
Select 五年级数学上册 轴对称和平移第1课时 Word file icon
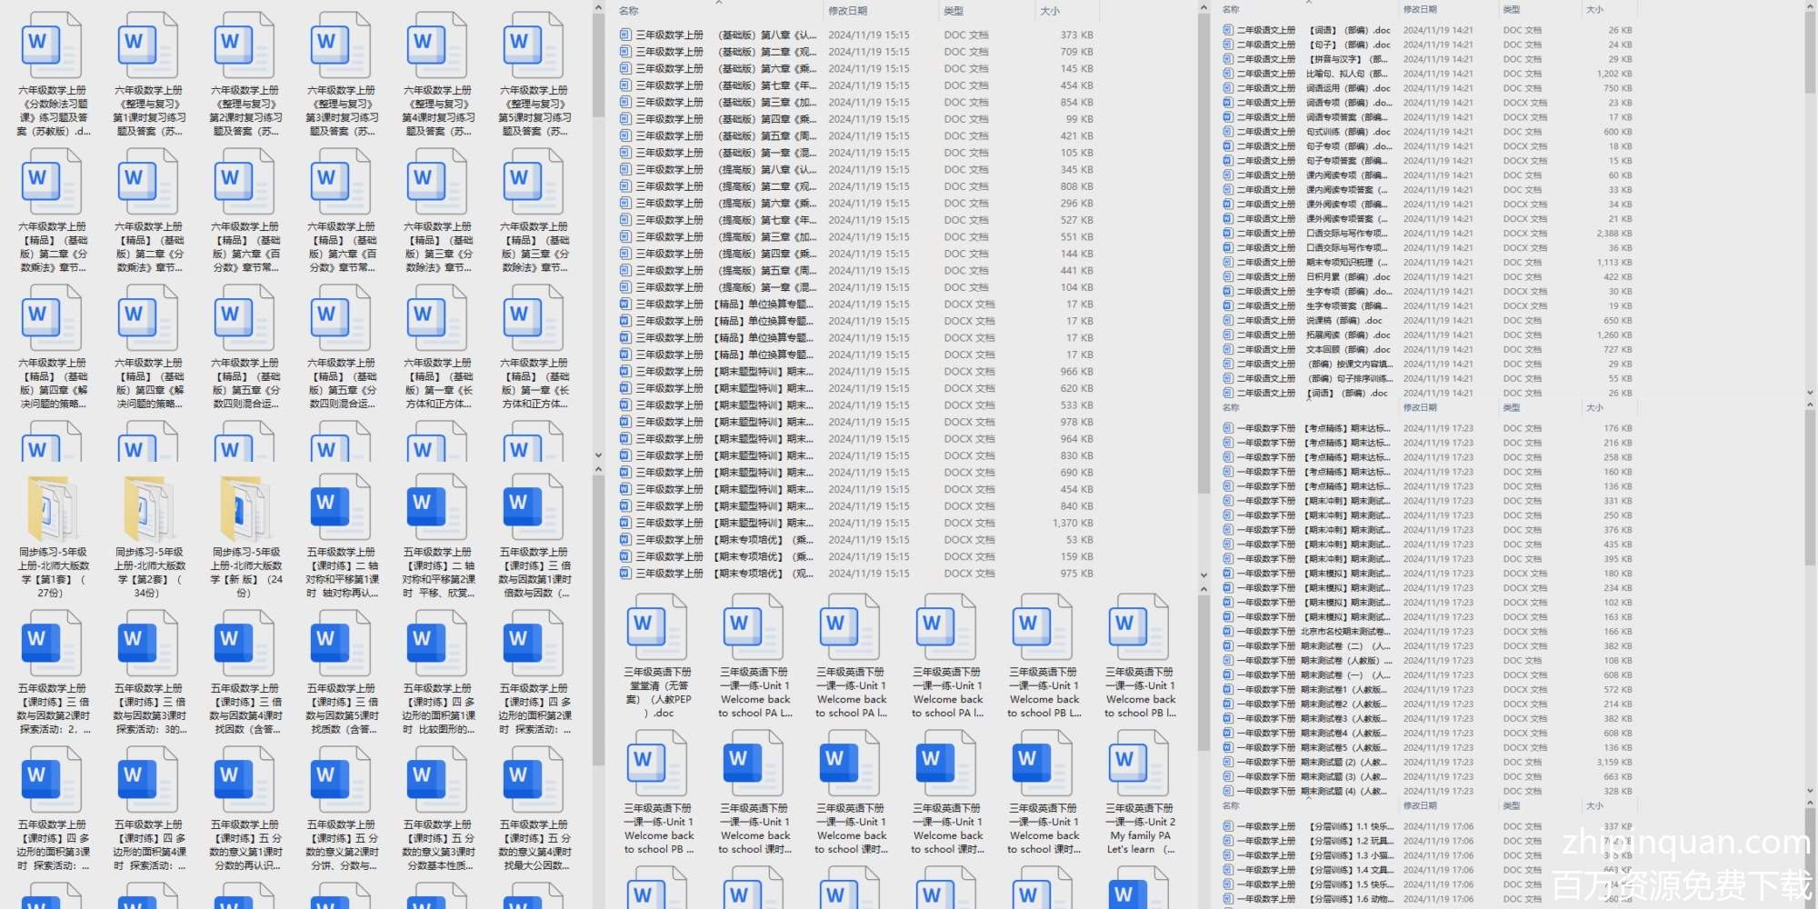(x=341, y=509)
